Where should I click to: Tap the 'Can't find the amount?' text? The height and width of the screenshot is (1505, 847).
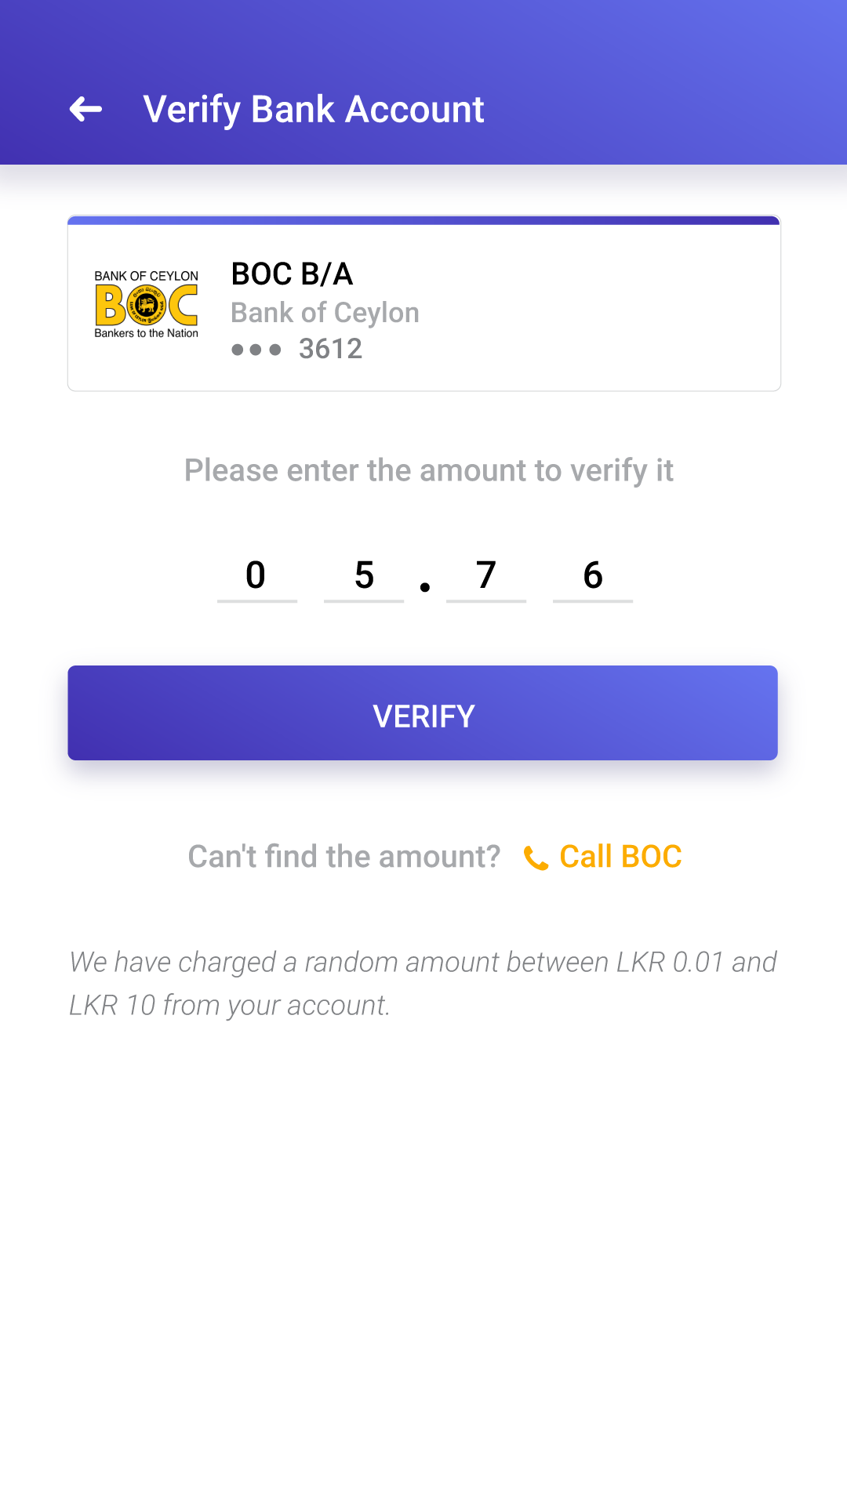[x=344, y=857]
